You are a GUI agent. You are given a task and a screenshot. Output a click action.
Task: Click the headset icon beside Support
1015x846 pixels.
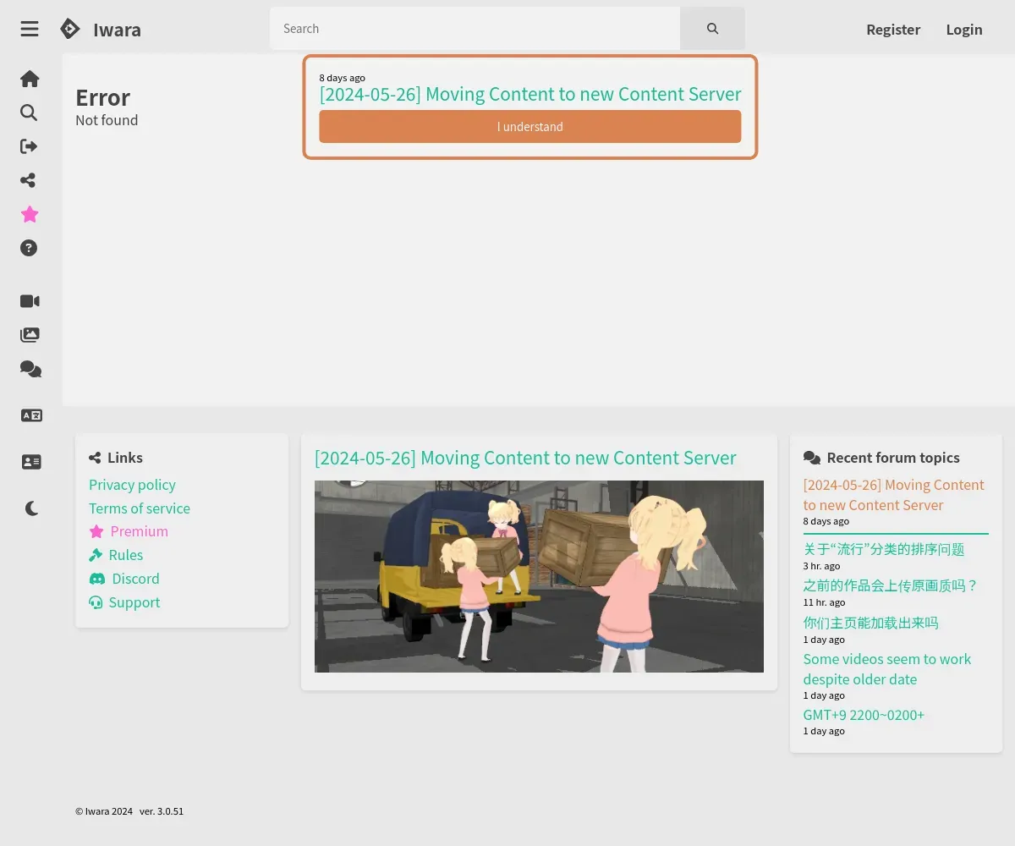click(96, 602)
